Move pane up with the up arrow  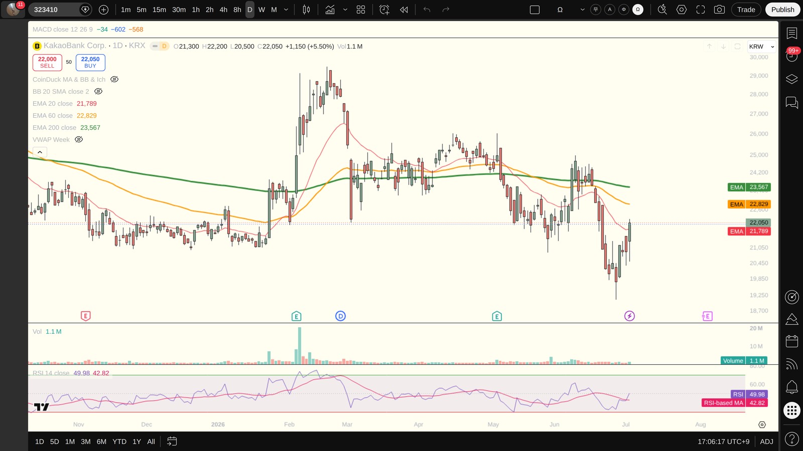click(x=709, y=47)
